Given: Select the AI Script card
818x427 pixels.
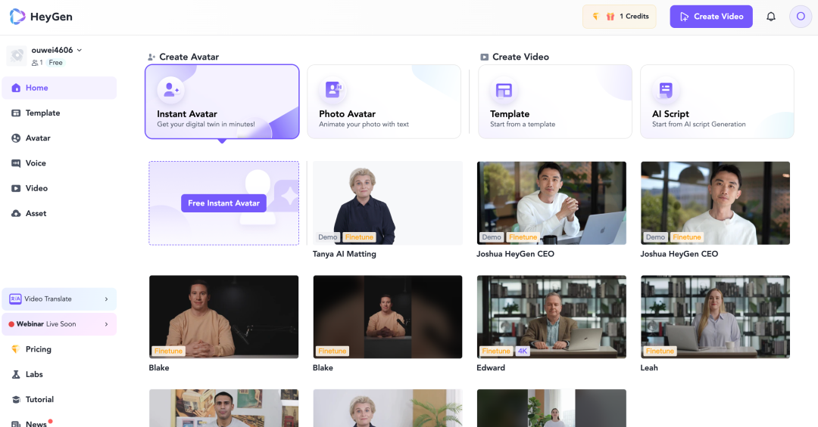Looking at the screenshot, I should [x=717, y=101].
